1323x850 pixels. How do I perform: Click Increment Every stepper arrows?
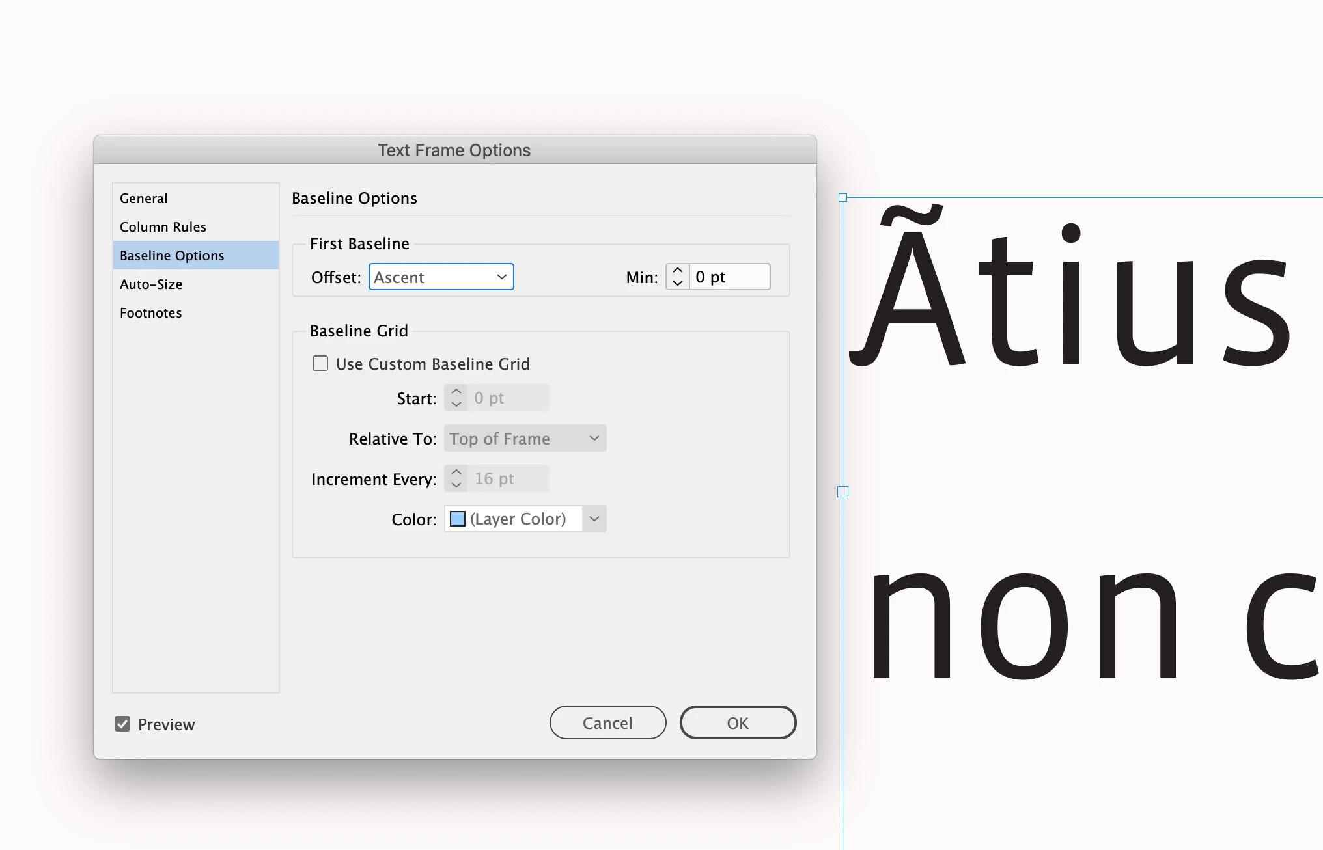(x=456, y=478)
